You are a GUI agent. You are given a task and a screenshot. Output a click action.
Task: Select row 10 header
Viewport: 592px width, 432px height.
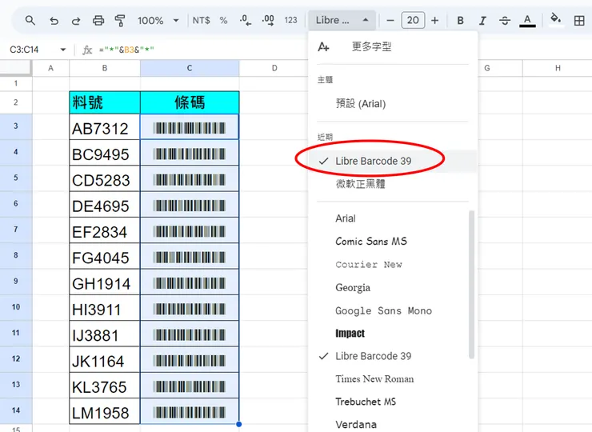point(16,307)
